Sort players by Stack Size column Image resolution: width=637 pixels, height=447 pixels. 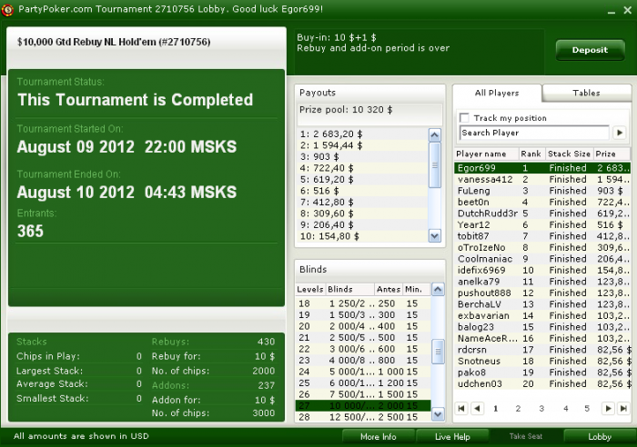coord(569,154)
